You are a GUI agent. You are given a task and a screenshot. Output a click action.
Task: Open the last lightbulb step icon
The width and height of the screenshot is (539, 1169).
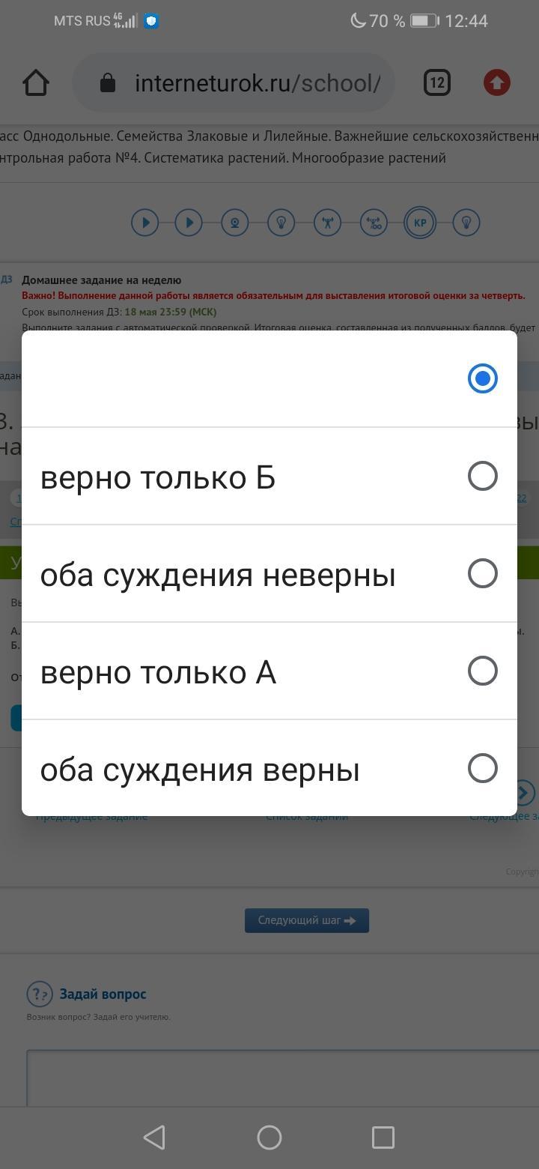pyautogui.click(x=466, y=223)
